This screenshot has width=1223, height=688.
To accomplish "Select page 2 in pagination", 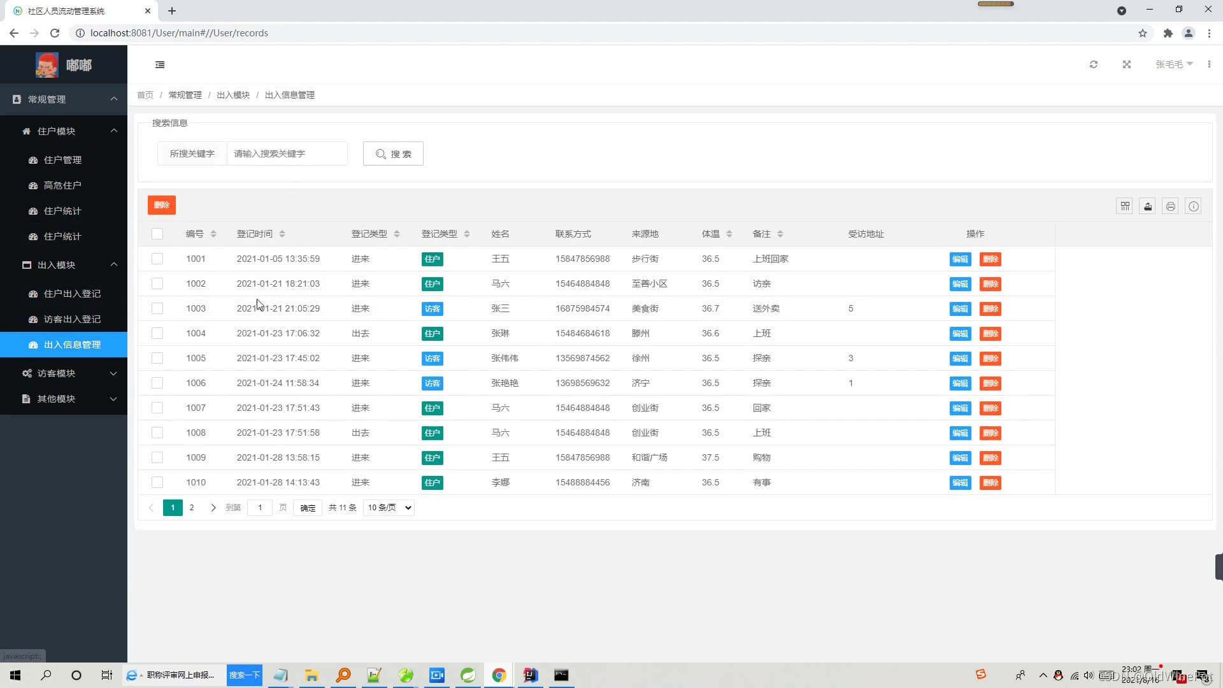I will click(192, 507).
